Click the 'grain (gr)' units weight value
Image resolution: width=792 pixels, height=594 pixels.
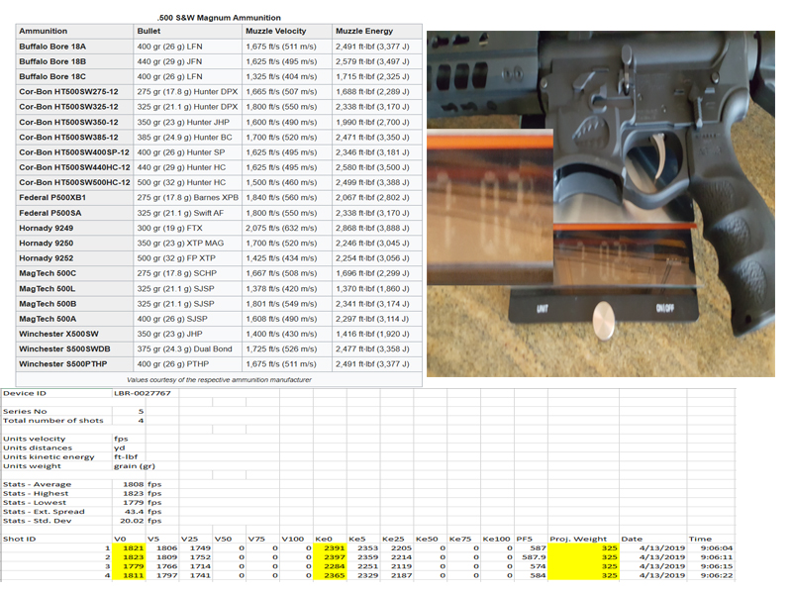pyautogui.click(x=135, y=466)
